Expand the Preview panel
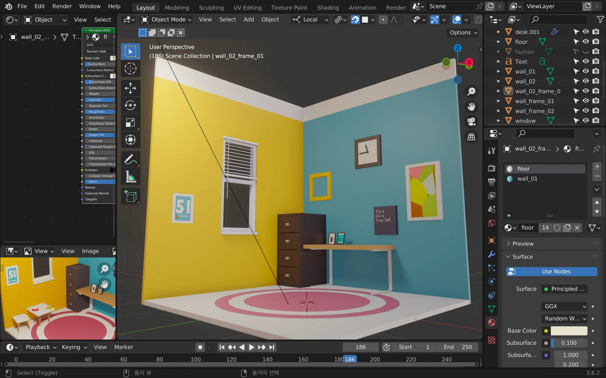This screenshot has width=606, height=378. (x=523, y=244)
